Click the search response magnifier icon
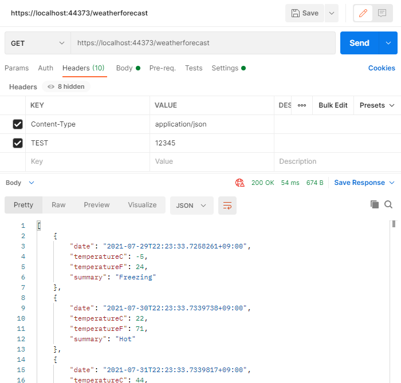 [x=388, y=204]
